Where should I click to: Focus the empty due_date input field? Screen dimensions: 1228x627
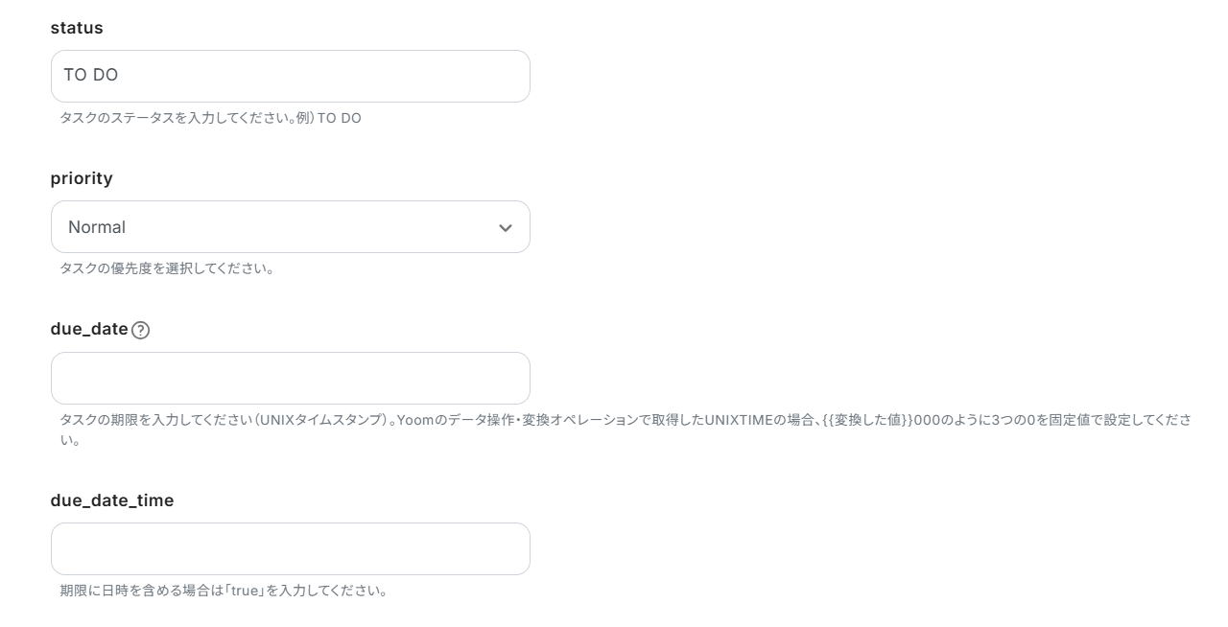290,378
